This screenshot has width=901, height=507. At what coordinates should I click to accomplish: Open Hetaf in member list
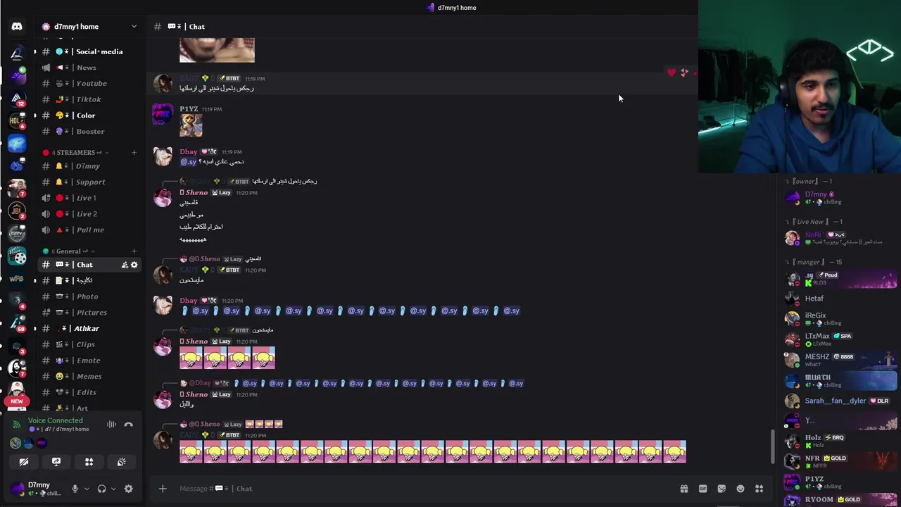pyautogui.click(x=841, y=299)
